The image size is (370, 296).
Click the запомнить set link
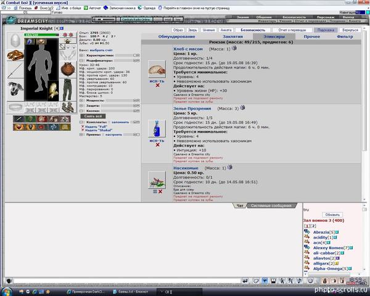(120, 122)
